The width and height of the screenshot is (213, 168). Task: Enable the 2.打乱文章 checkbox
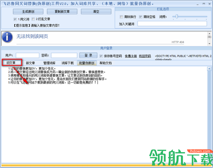pos(33,19)
